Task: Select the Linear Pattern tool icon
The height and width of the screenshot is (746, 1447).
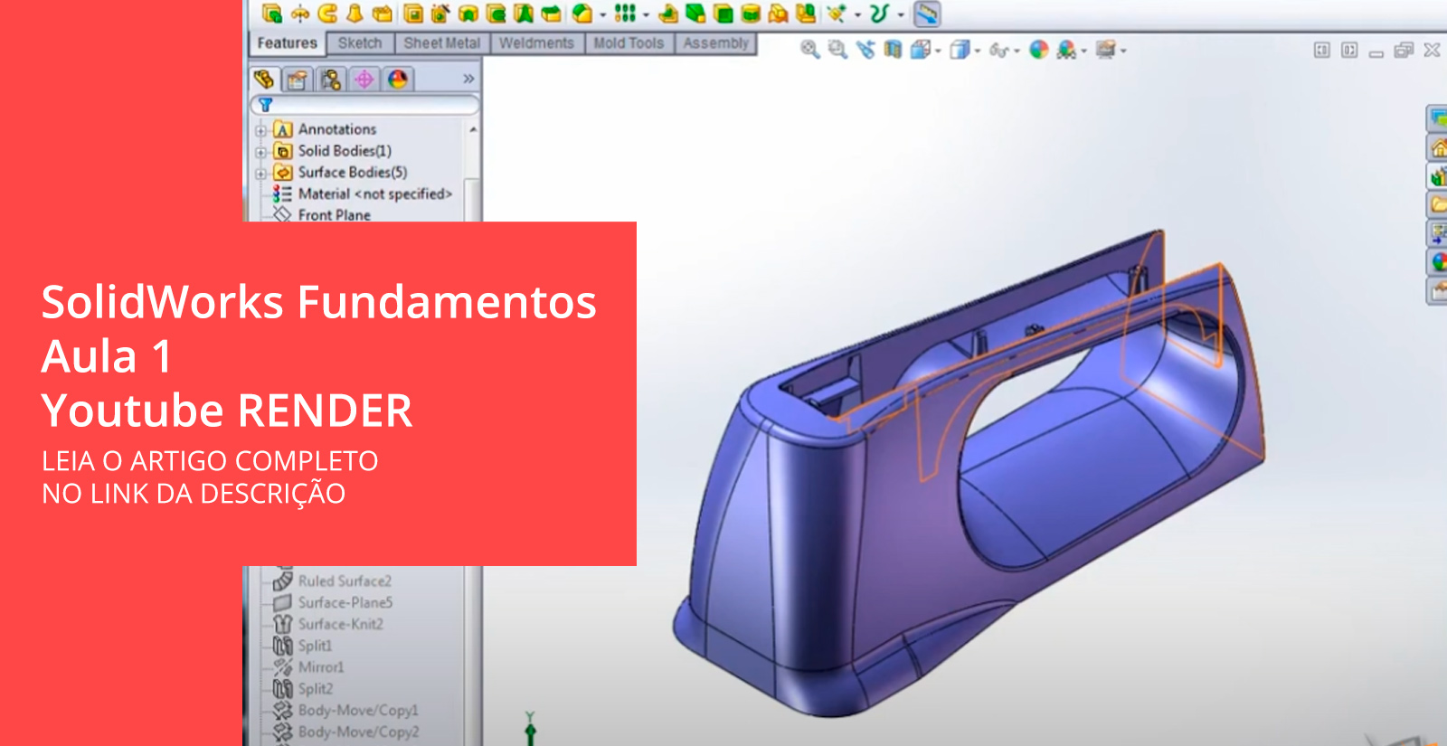Action: tap(625, 13)
